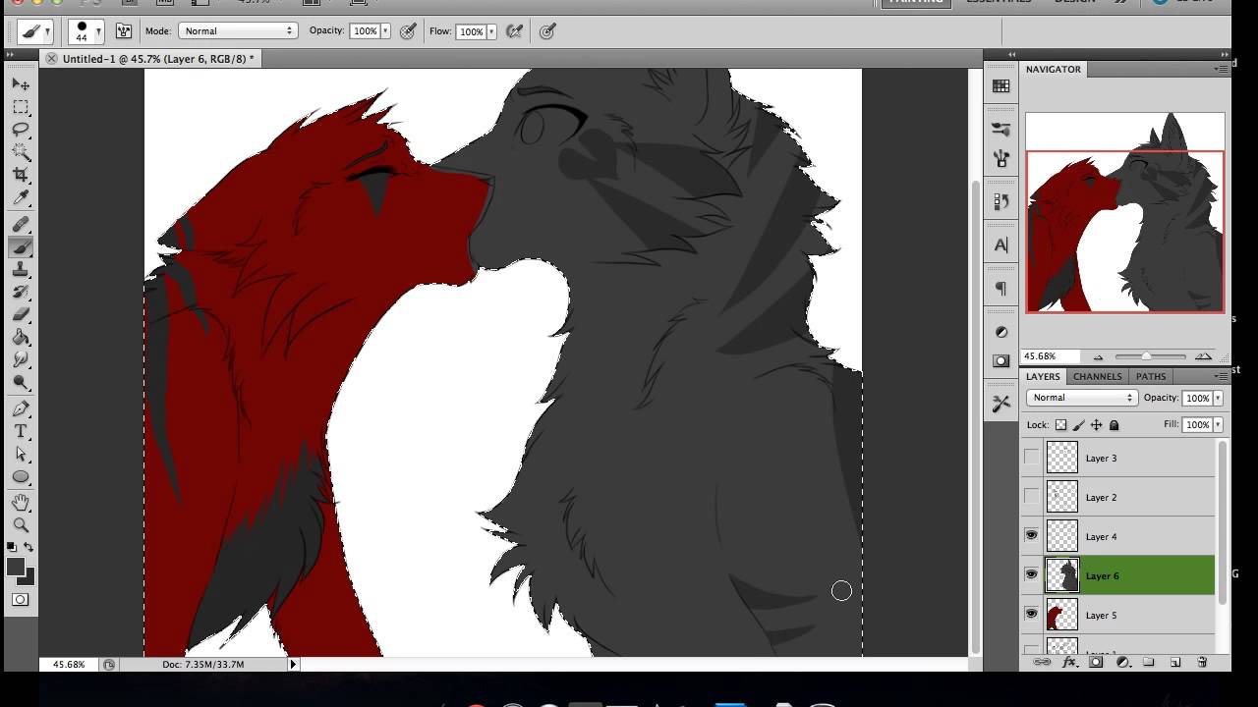Screen dimensions: 1258x707
Task: Toggle tablet pressure controls opacity
Action: click(x=408, y=31)
